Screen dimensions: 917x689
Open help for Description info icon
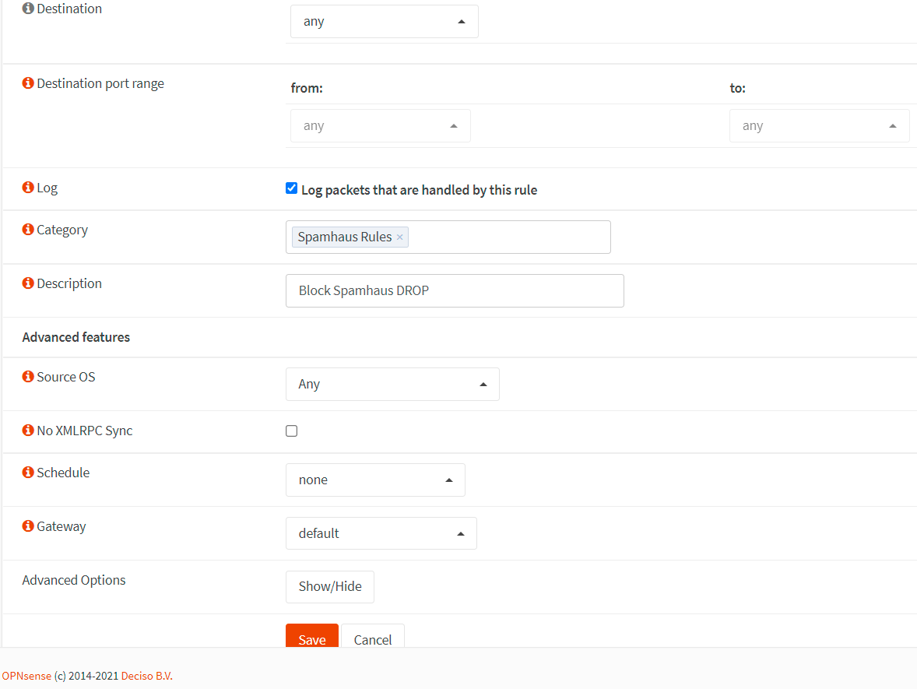coord(28,283)
